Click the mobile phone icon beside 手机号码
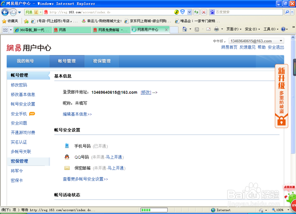 click(x=67, y=146)
